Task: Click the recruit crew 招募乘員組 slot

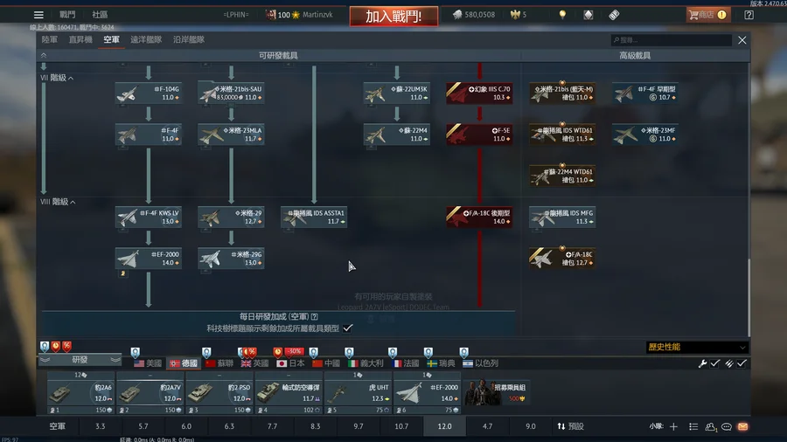Action: tap(496, 392)
